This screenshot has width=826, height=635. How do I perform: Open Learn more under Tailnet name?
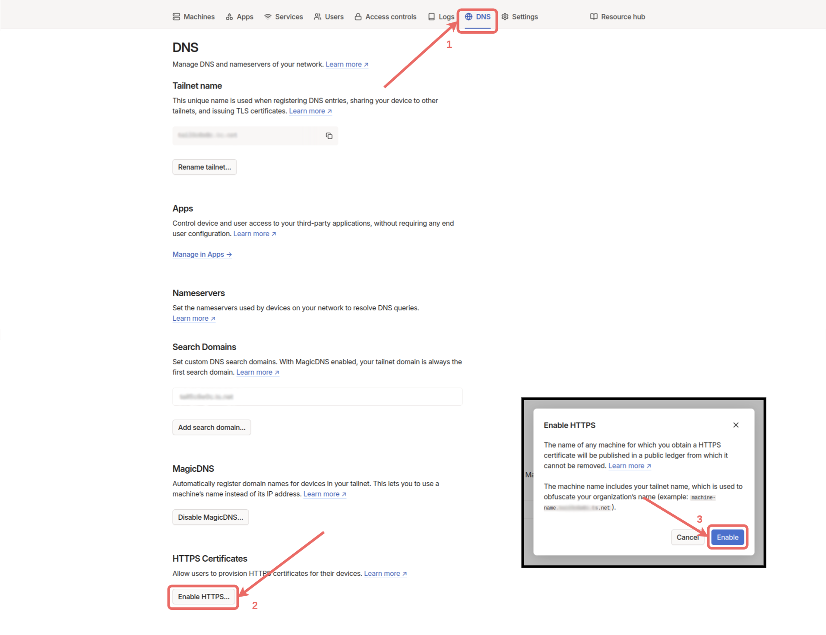click(310, 111)
